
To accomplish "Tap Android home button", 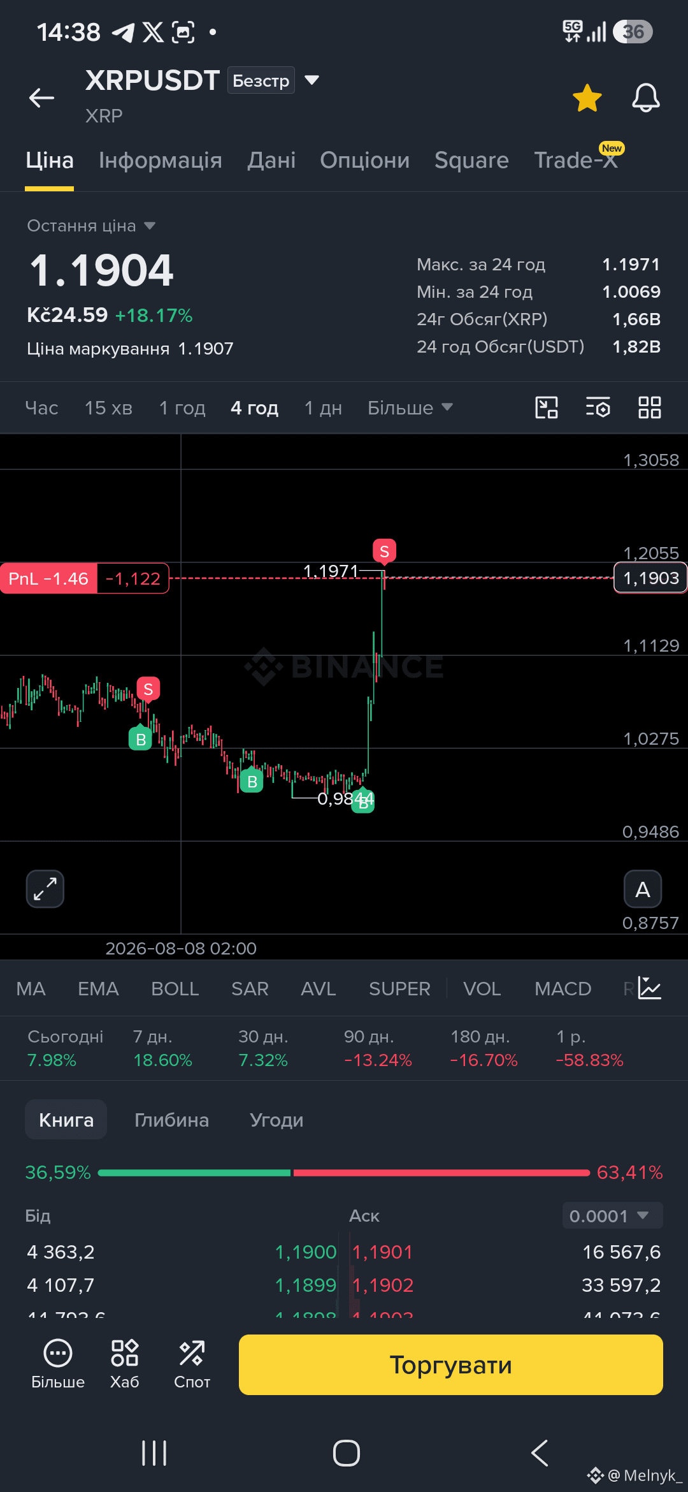I will pyautogui.click(x=347, y=1453).
